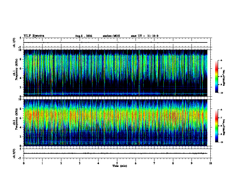Click the time axis tick label '3'
Image resolution: width=237 pixels, height=183 pixels.
point(80,163)
